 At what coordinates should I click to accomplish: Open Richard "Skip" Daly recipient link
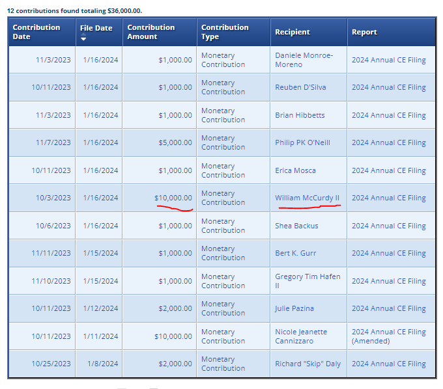click(x=307, y=364)
